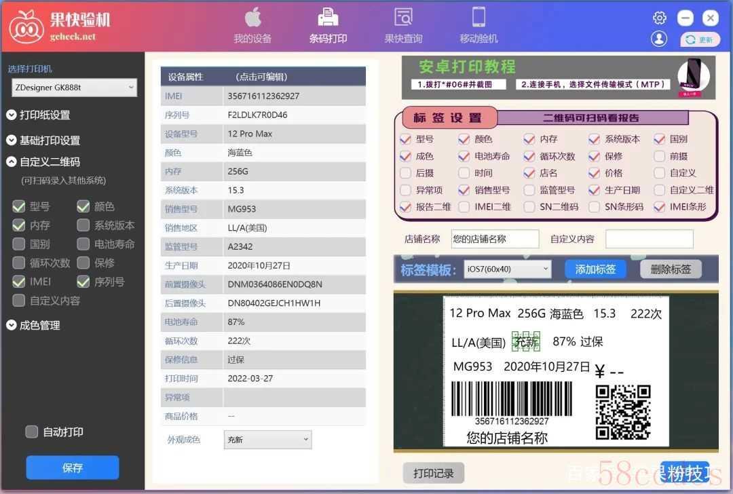Open the user account profile icon
This screenshot has width=733, height=494.
[659, 38]
